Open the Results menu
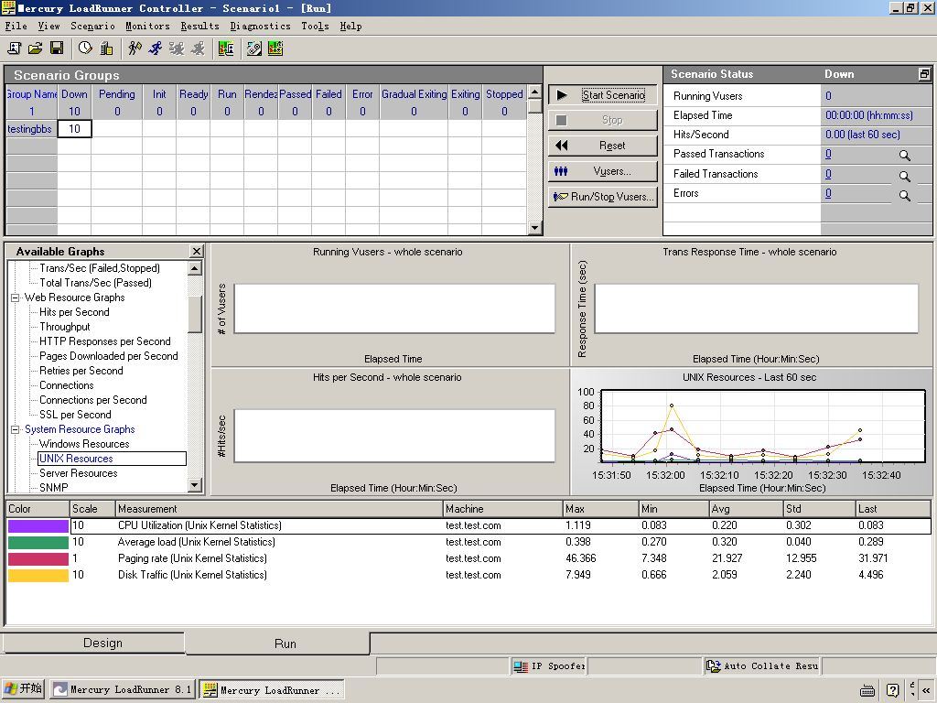Screen dimensions: 937x703 click(x=199, y=26)
